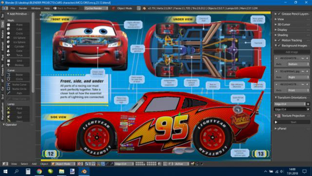
Task: Open the Help menu
Action: [x=47, y=8]
